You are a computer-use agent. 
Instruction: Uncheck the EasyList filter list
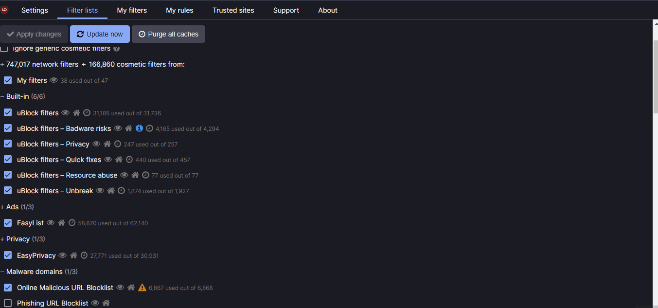point(8,222)
